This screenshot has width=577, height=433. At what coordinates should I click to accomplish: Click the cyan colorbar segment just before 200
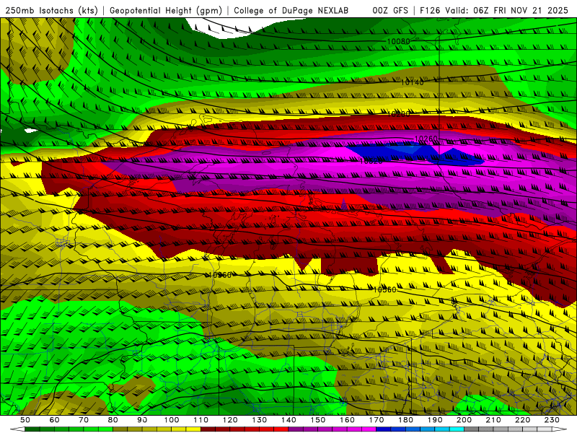(x=457, y=429)
